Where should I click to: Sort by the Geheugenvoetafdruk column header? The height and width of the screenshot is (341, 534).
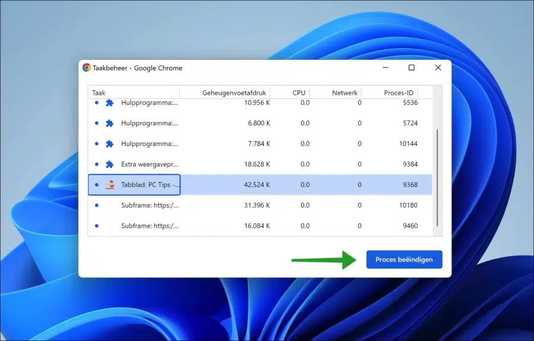click(225, 93)
